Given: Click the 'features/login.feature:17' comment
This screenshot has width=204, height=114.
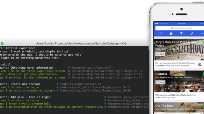Looking at the screenshot, I should [128, 97].
